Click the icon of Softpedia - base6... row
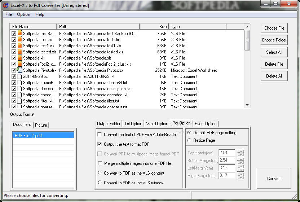300x202 pixels. click(x=20, y=83)
